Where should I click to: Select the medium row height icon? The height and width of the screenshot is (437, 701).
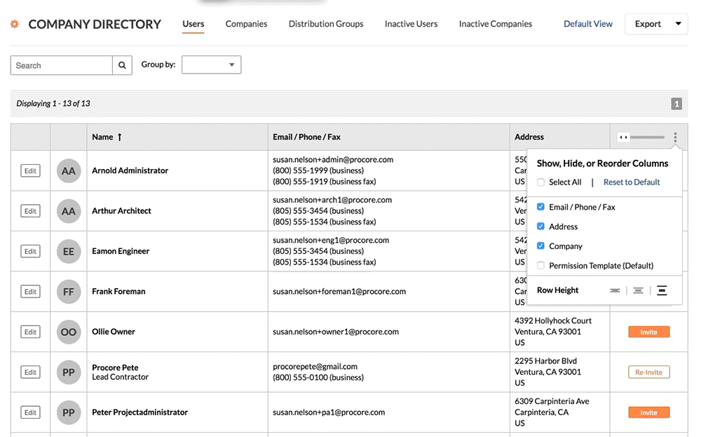coord(638,290)
